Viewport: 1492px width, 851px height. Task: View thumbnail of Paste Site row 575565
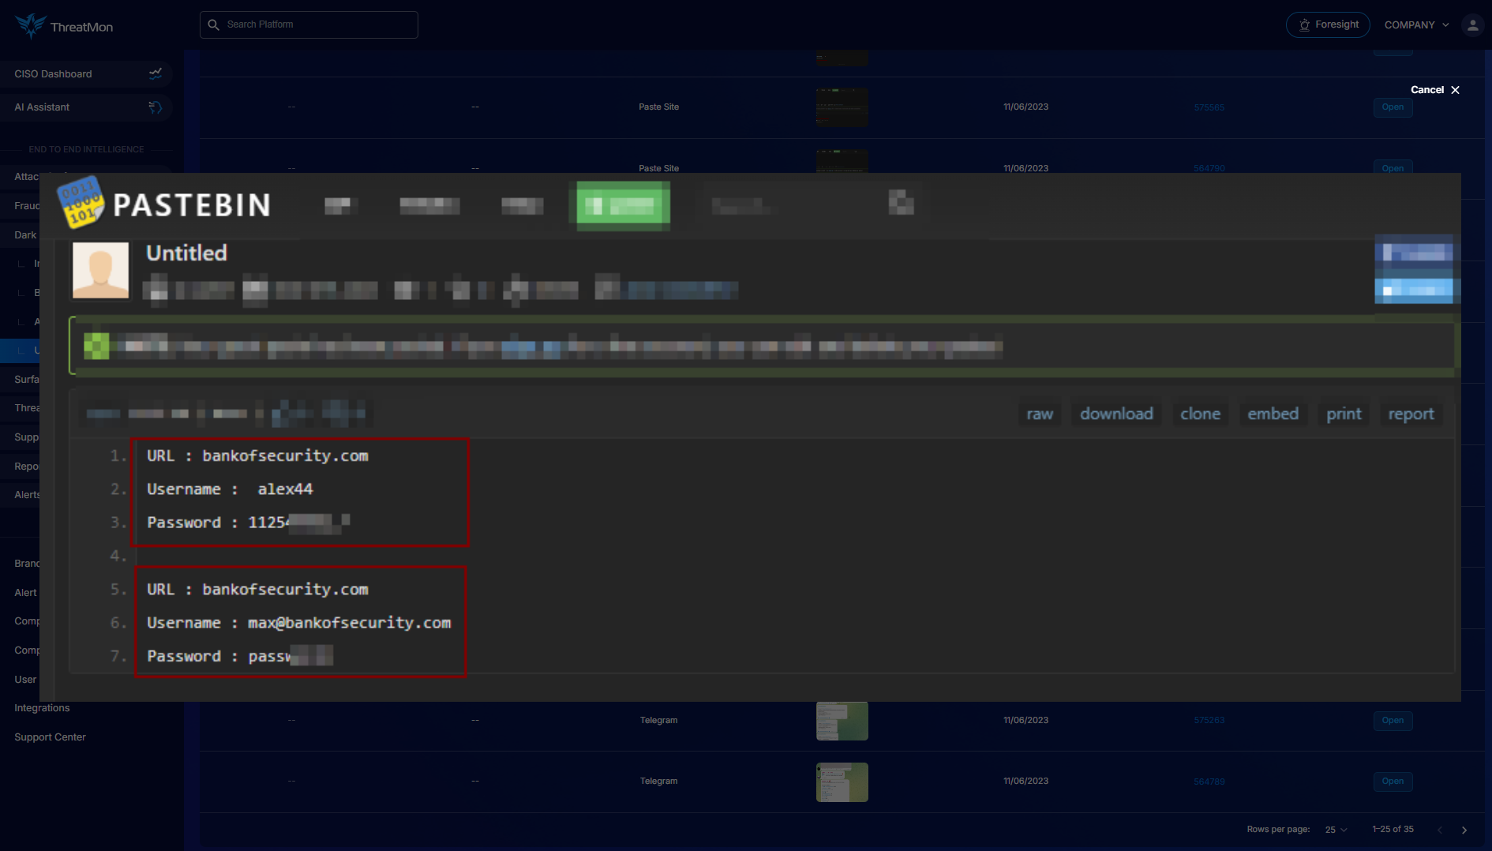(842, 107)
